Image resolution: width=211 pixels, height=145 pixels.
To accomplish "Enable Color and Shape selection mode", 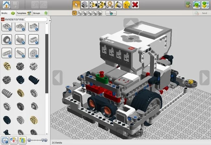I will pyautogui.click(x=100, y=13).
